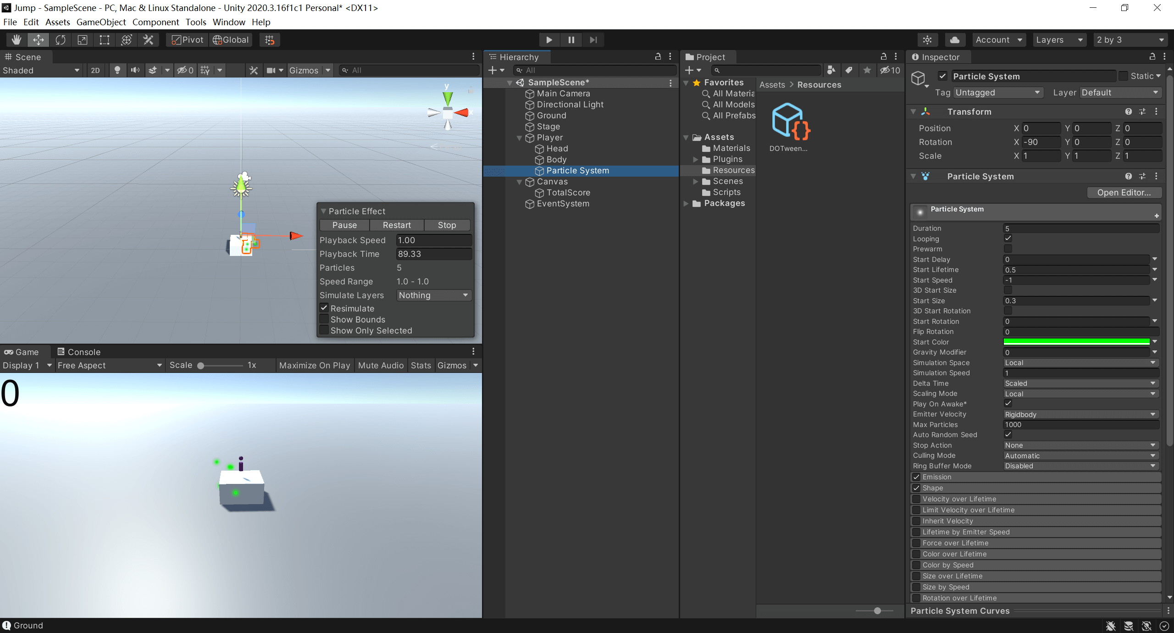Select the Rotate tool

61,40
